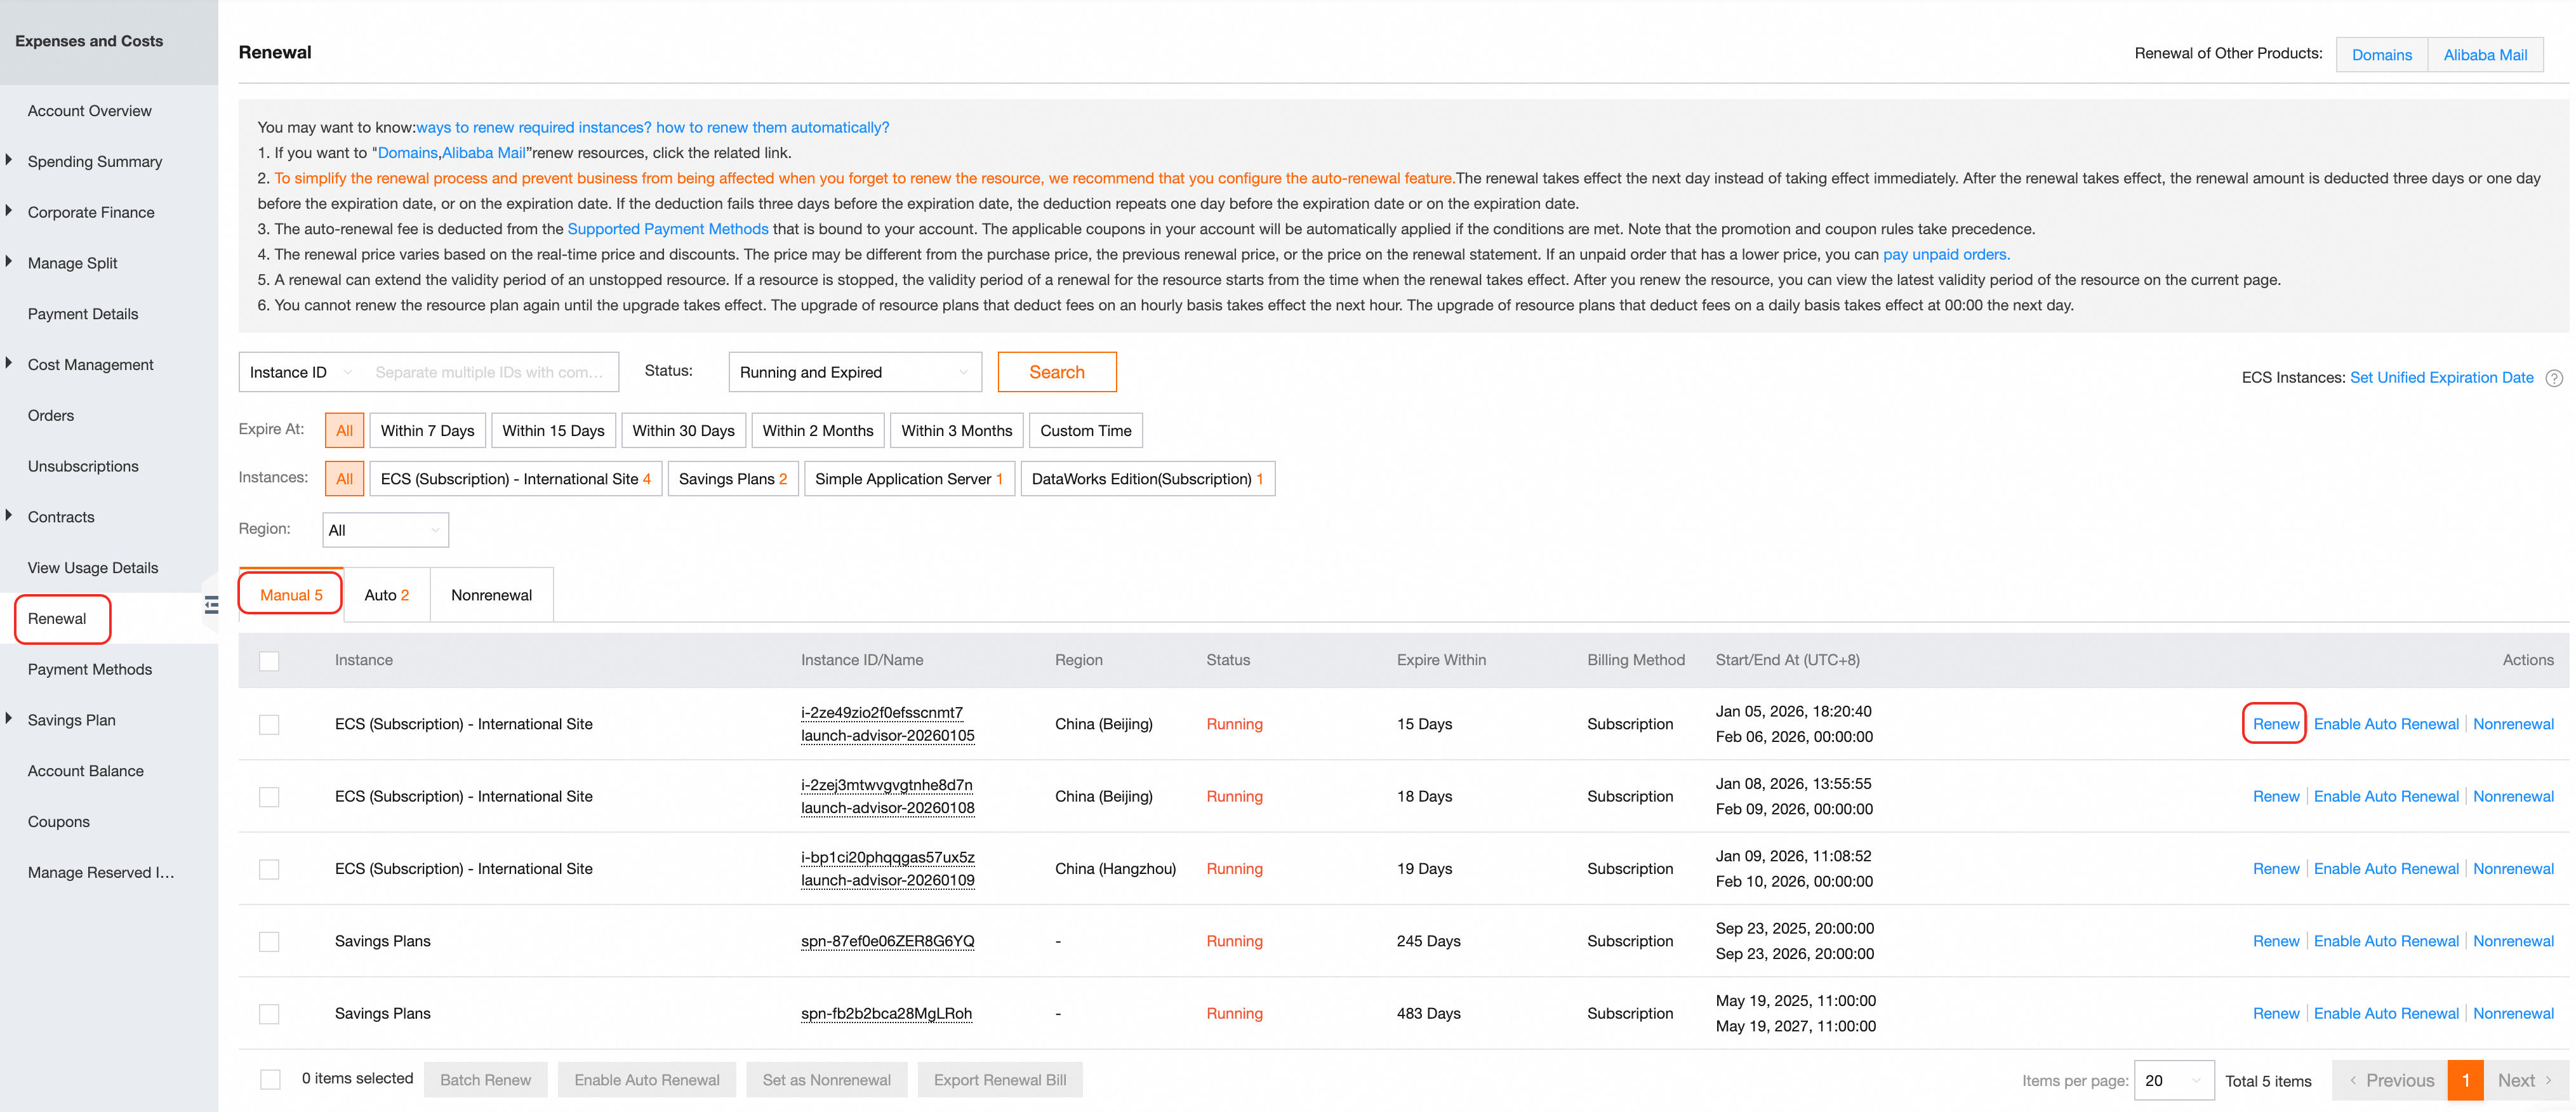The image size is (2576, 1112).
Task: Expand the Spending Summary sidebar arrow
Action: [x=9, y=160]
